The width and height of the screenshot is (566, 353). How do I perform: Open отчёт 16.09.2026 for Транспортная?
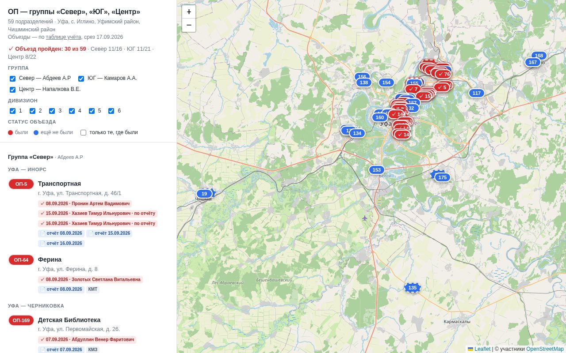tap(61, 243)
